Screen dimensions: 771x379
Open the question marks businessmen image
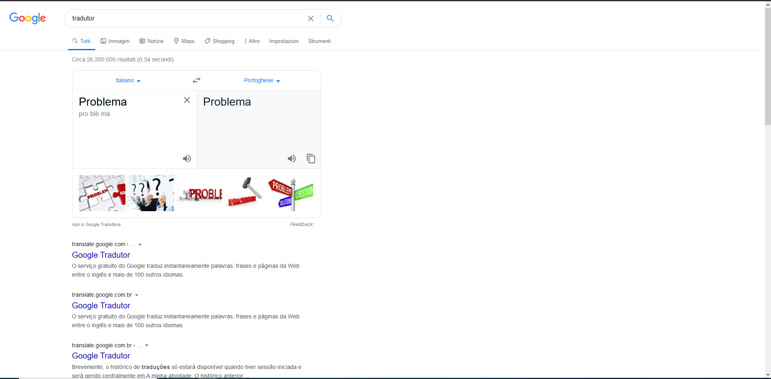pos(150,193)
